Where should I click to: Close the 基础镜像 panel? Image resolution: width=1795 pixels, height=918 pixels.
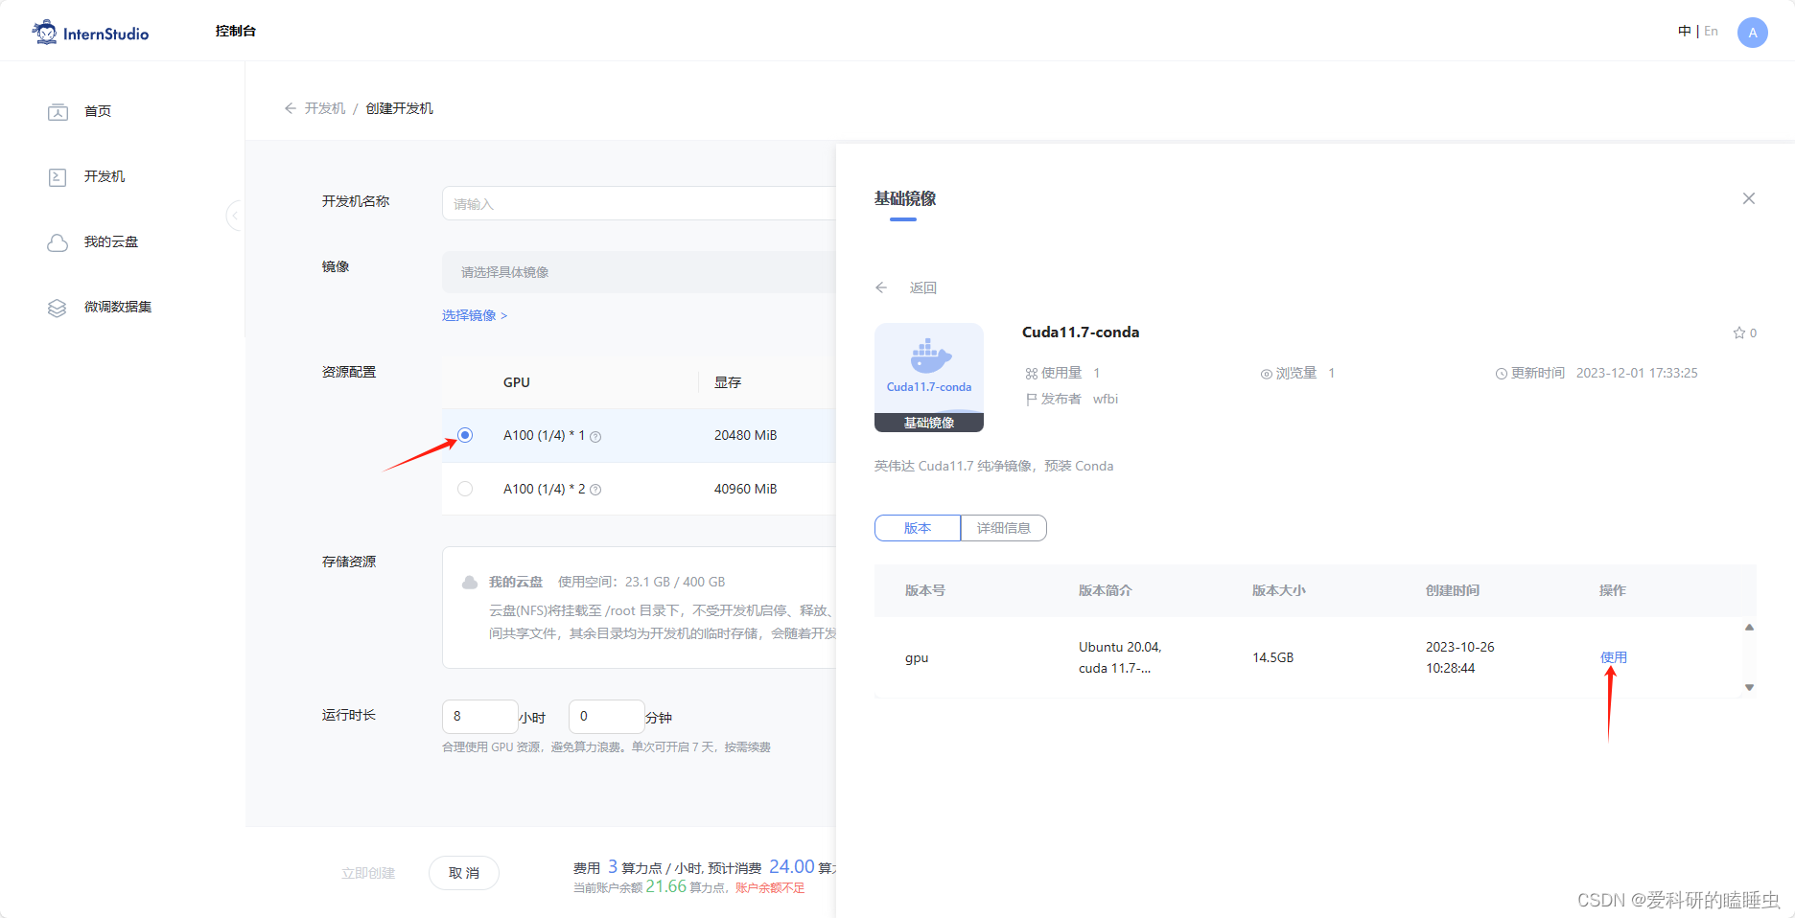[1749, 198]
